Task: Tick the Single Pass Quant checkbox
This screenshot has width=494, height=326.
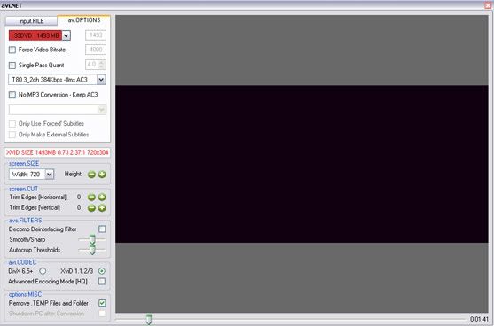Action: [12, 66]
